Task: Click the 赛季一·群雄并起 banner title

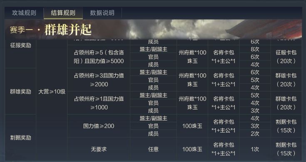Action: click(50, 30)
